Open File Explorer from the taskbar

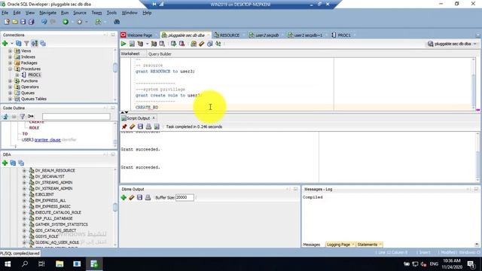(x=59, y=264)
